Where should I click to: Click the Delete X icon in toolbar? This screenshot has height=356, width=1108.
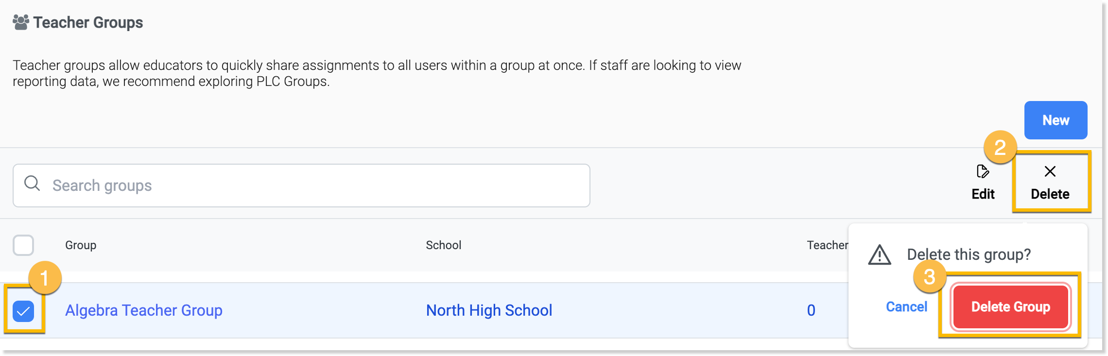pyautogui.click(x=1050, y=171)
